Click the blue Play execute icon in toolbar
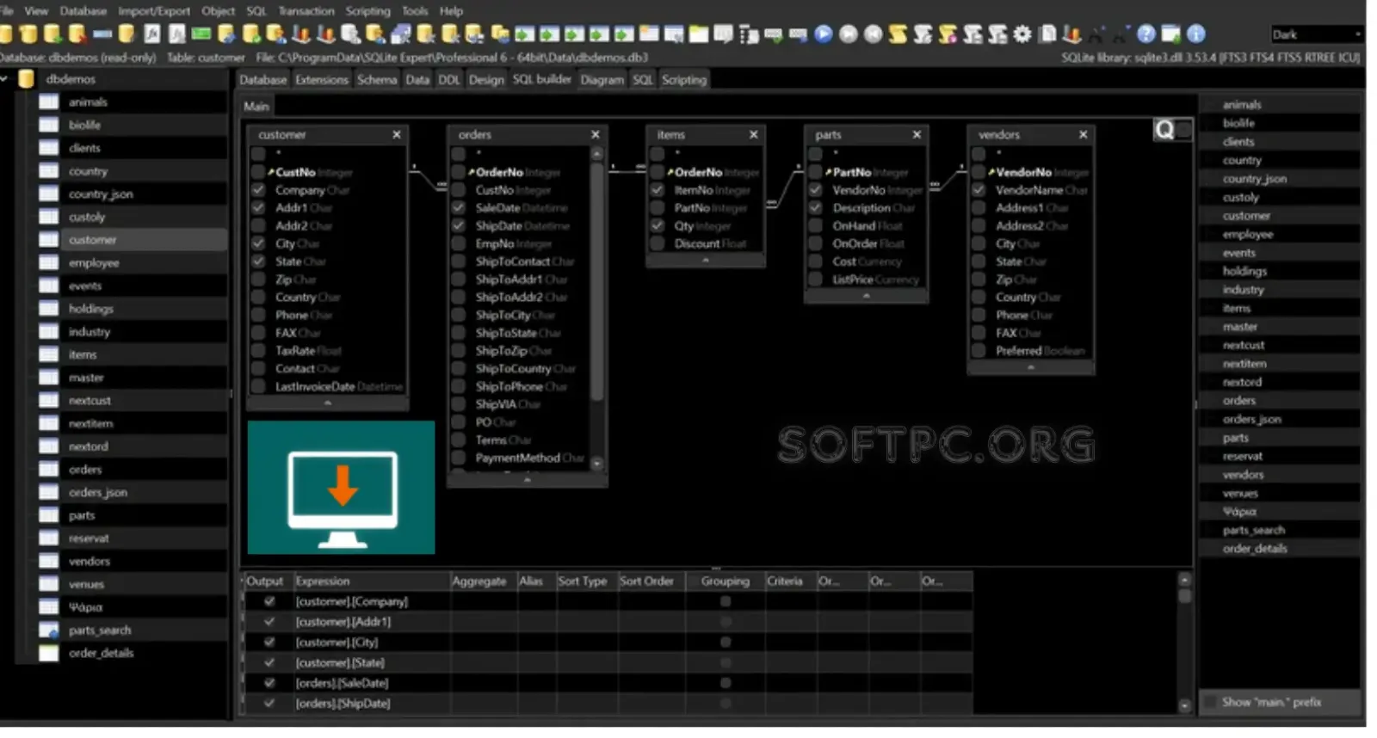1377x738 pixels. click(824, 34)
